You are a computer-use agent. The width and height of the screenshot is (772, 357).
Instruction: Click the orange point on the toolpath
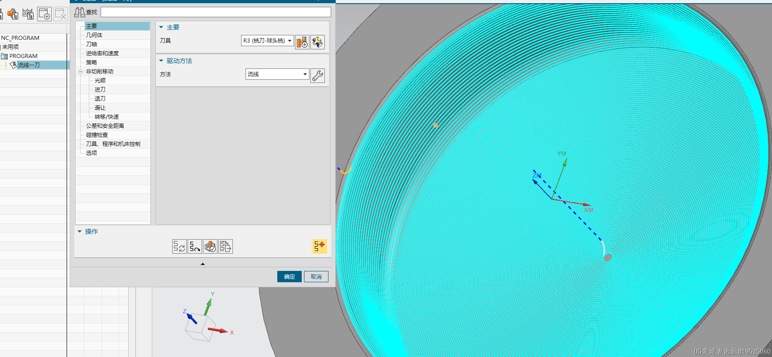coord(435,125)
